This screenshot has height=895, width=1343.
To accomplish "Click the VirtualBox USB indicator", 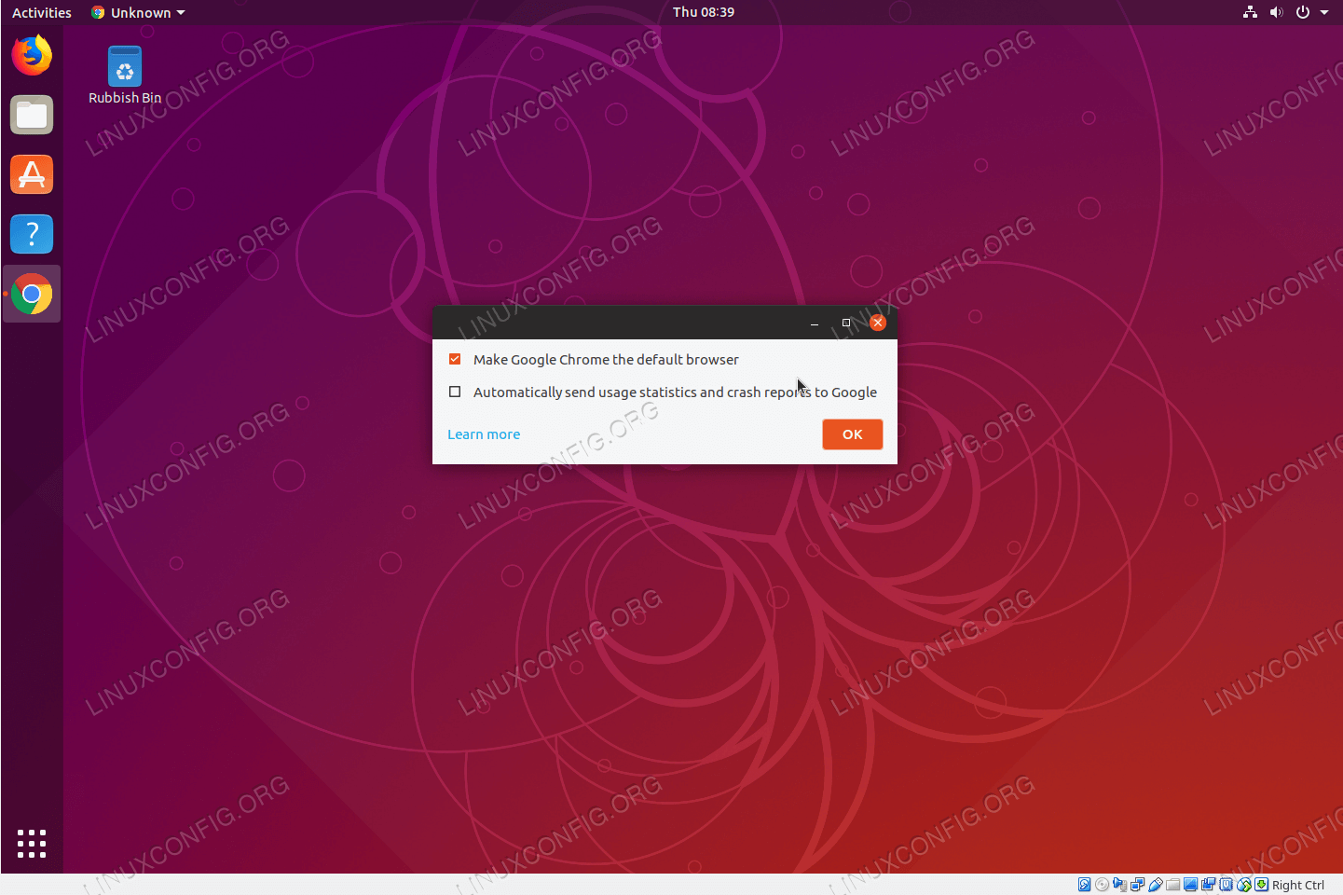I will 1156,885.
